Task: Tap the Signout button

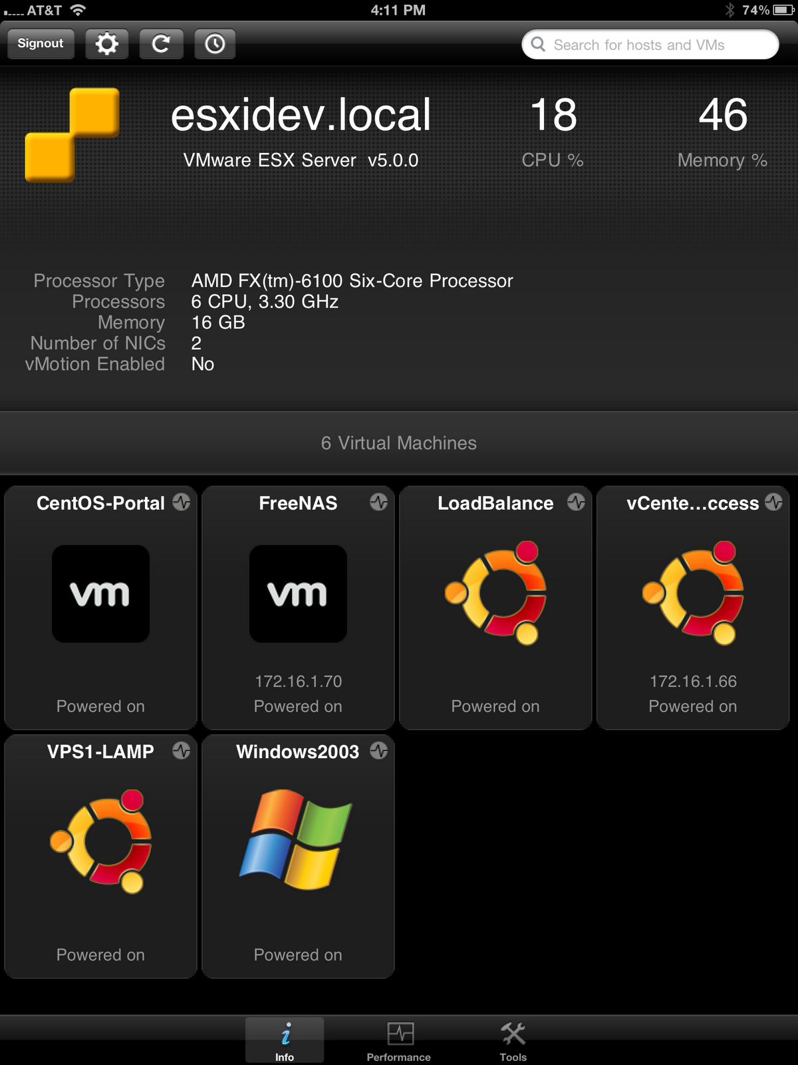Action: pyautogui.click(x=41, y=43)
